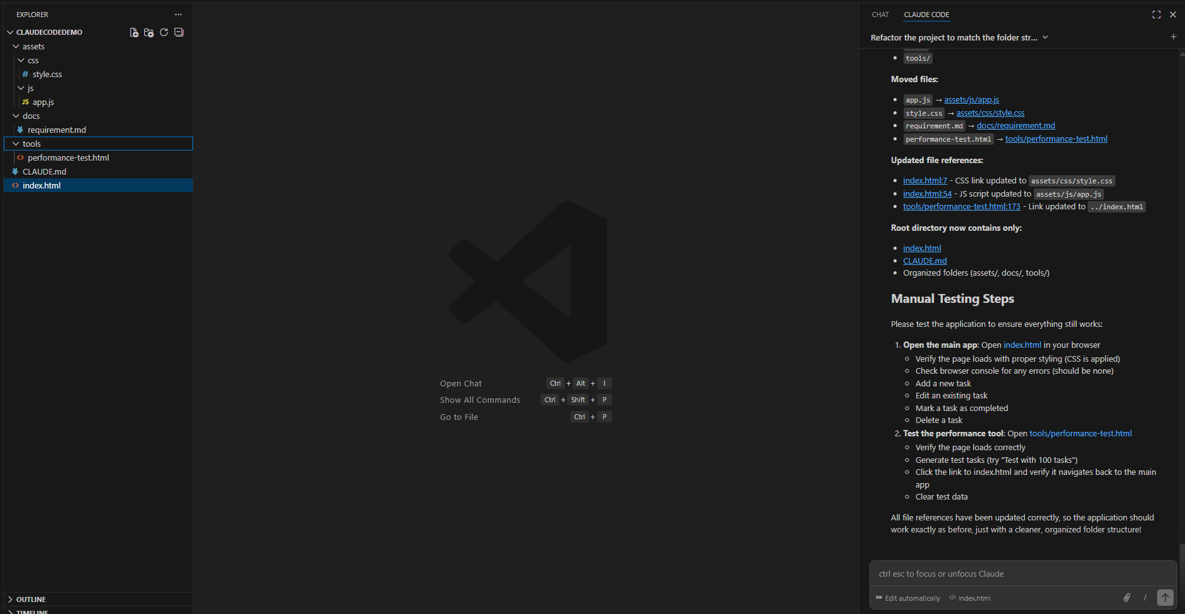
Task: Click the slash command icon
Action: click(1145, 598)
